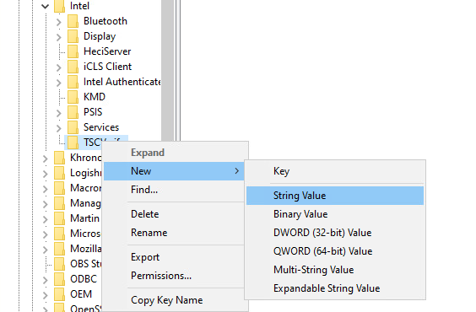Select the KMD key folder icon
The height and width of the screenshot is (312, 476).
point(73,97)
